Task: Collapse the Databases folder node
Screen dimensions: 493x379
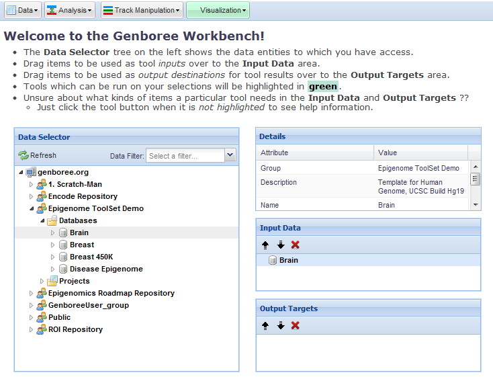Action: [42, 220]
